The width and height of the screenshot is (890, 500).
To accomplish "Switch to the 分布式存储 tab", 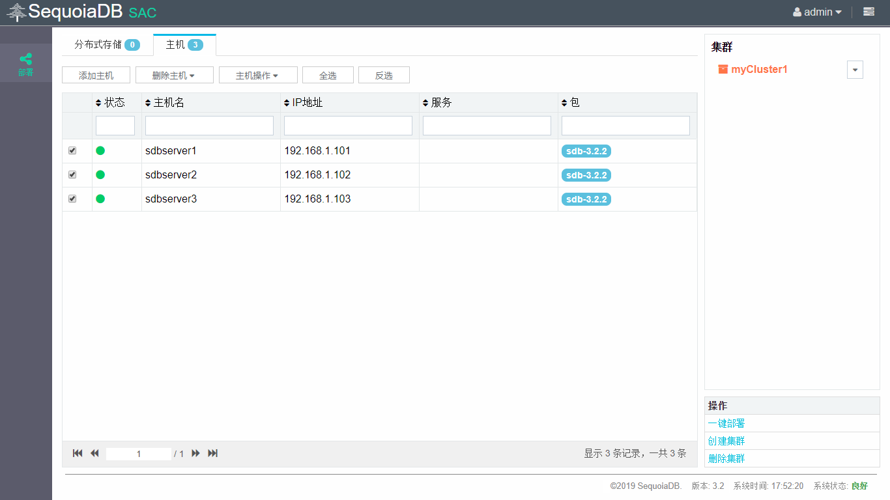I will 106,45.
